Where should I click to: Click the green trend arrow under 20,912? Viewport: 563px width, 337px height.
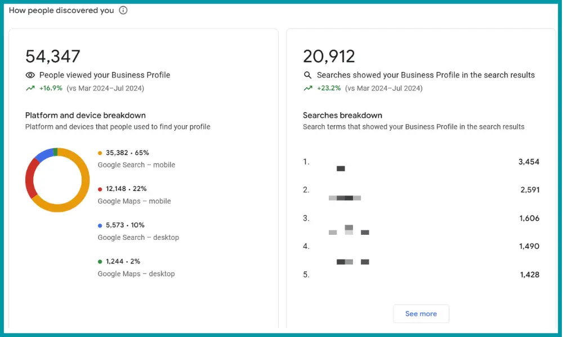(x=307, y=88)
